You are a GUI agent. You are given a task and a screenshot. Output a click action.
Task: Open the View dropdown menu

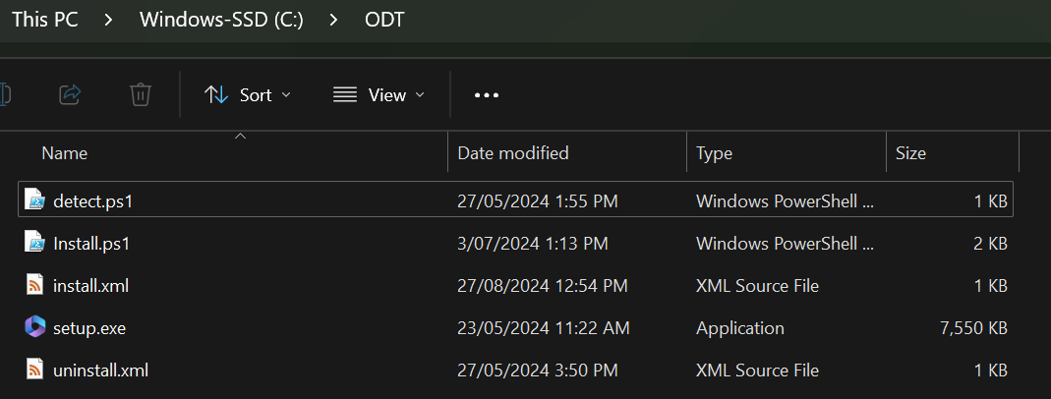pos(380,94)
